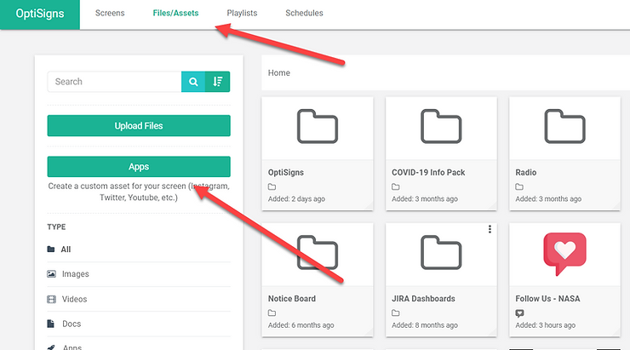This screenshot has width=630, height=350.
Task: Open the Notice Board folder icon
Action: [x=318, y=252]
